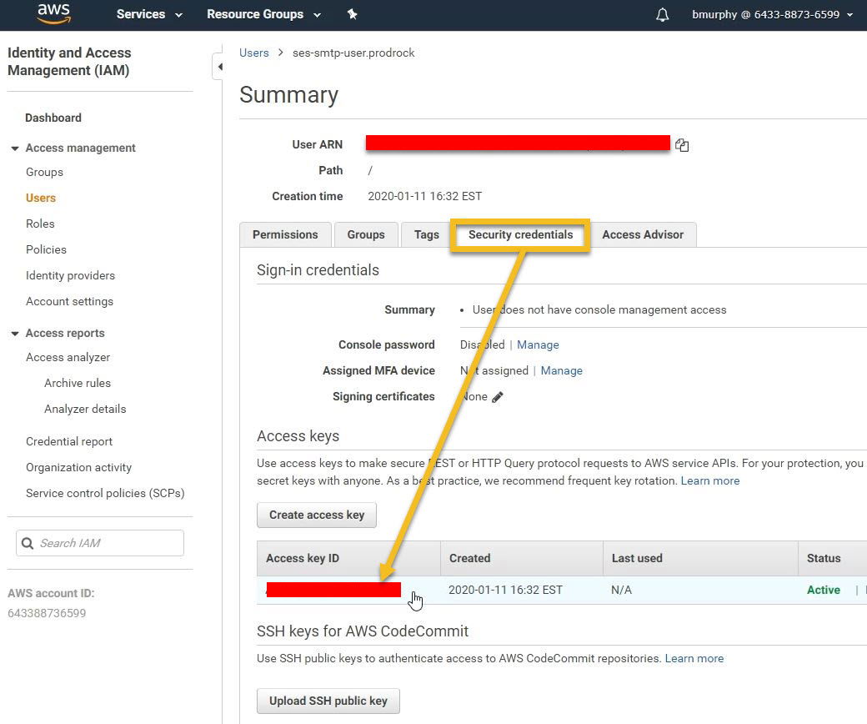
Task: Select the Security credentials tab
Action: (x=521, y=234)
